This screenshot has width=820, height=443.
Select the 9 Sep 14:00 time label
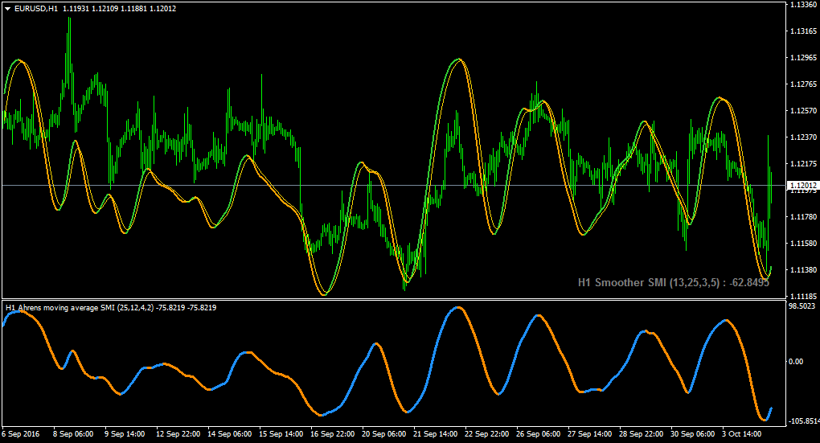[x=125, y=434]
